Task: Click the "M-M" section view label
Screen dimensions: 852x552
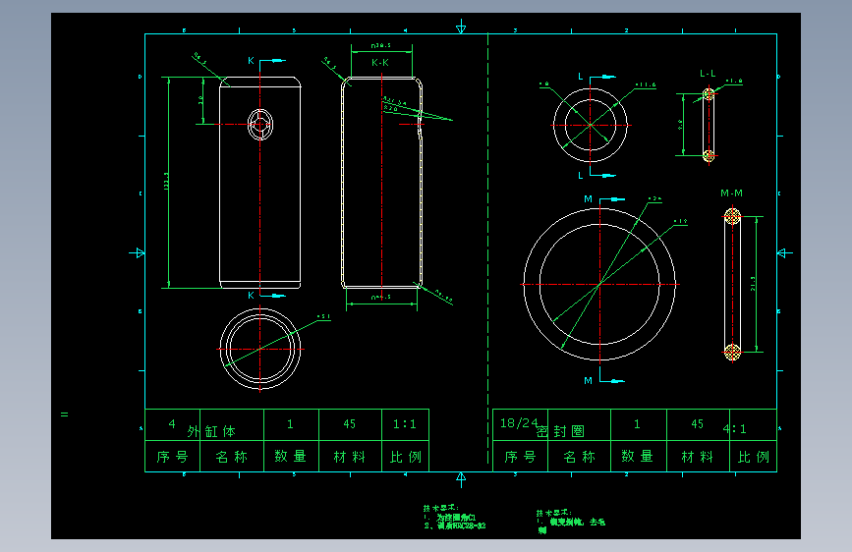Action: [731, 193]
